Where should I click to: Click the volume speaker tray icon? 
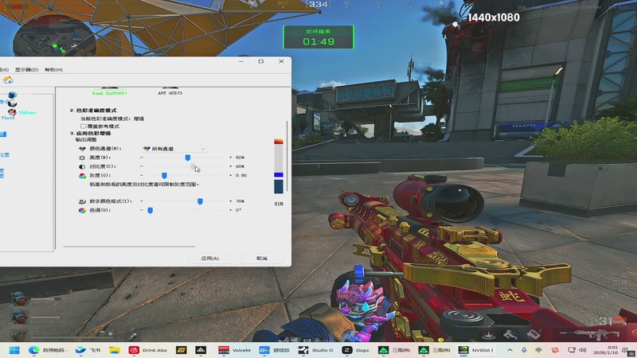[x=583, y=350]
